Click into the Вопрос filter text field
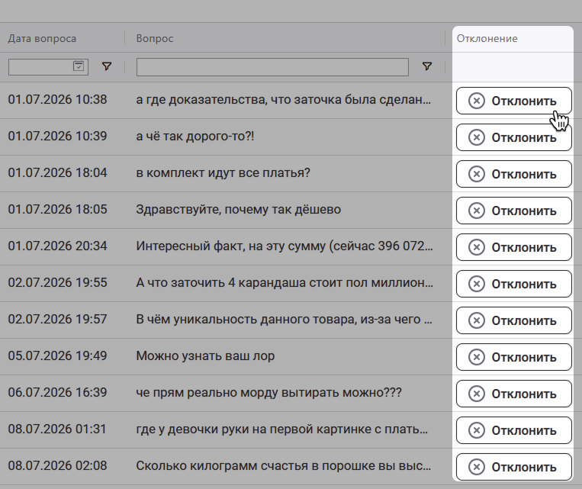 [272, 67]
